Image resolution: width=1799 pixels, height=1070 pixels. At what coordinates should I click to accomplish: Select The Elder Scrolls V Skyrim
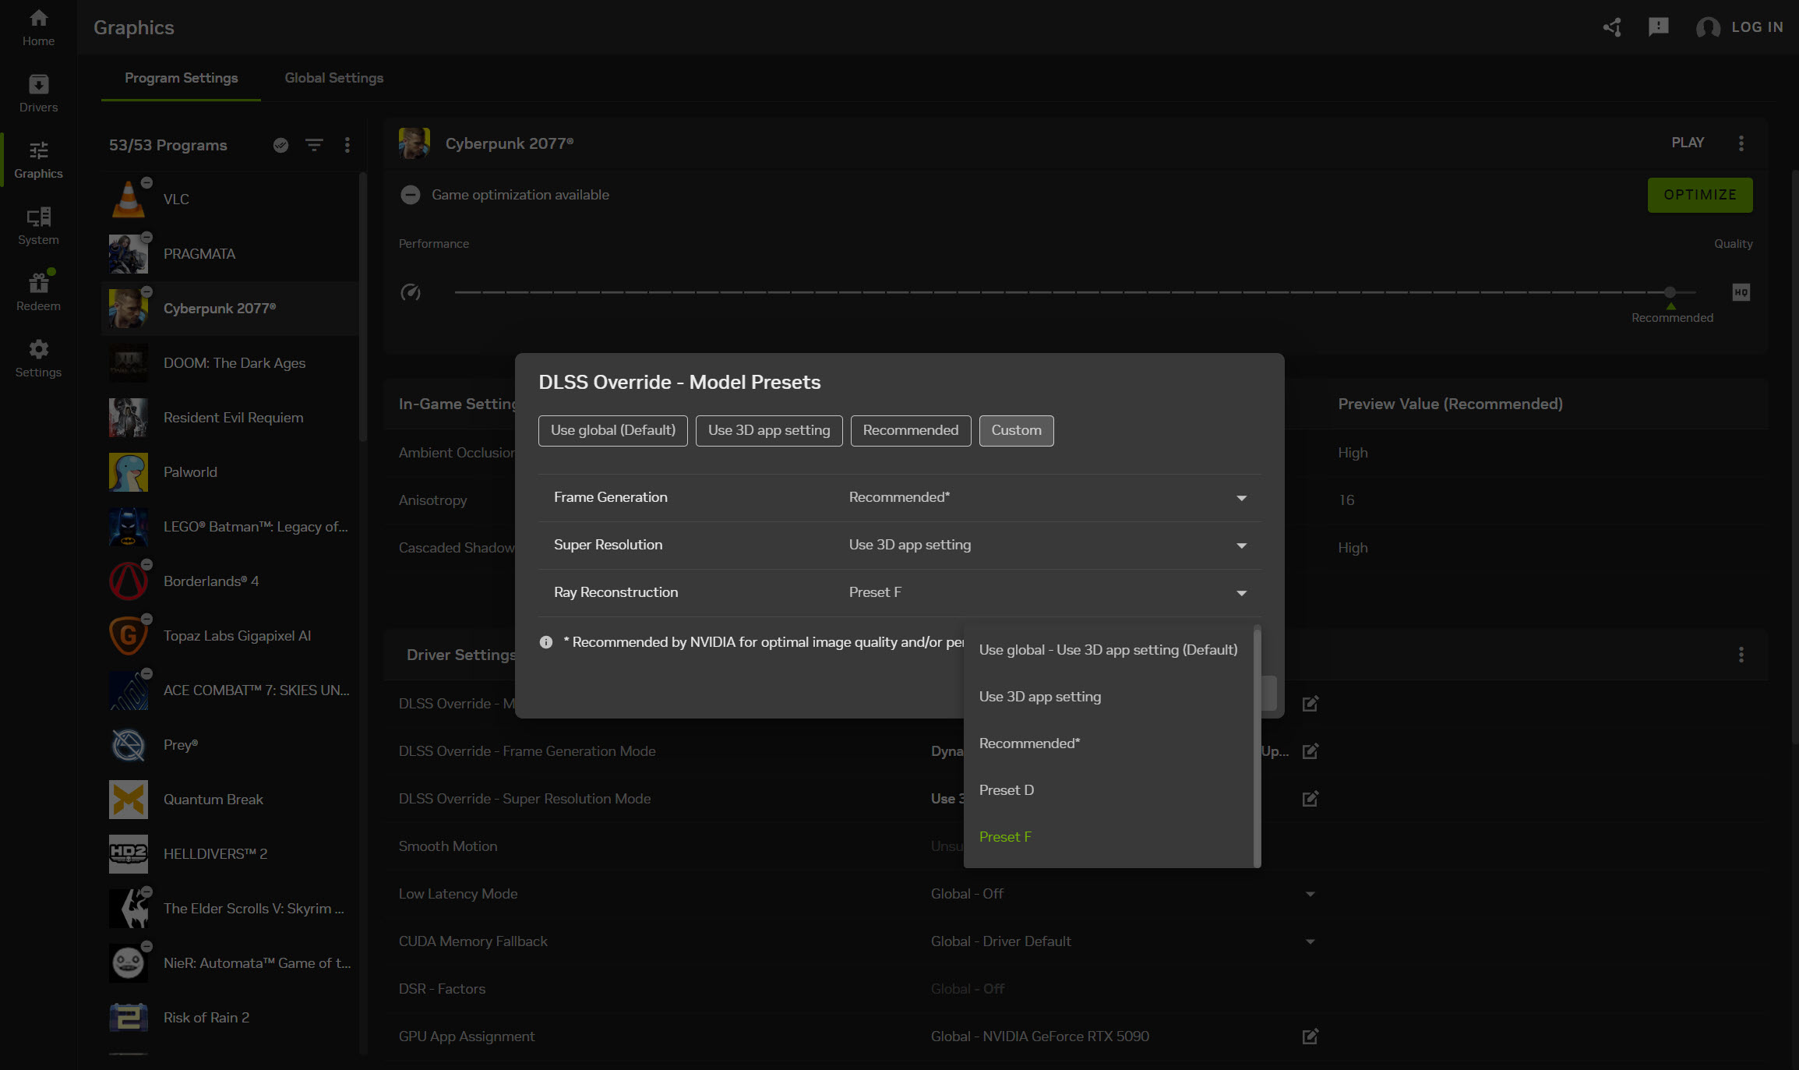[230, 909]
